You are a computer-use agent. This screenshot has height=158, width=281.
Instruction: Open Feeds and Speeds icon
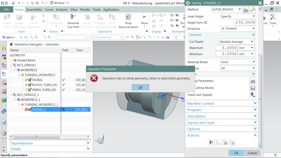pyautogui.click(x=253, y=94)
